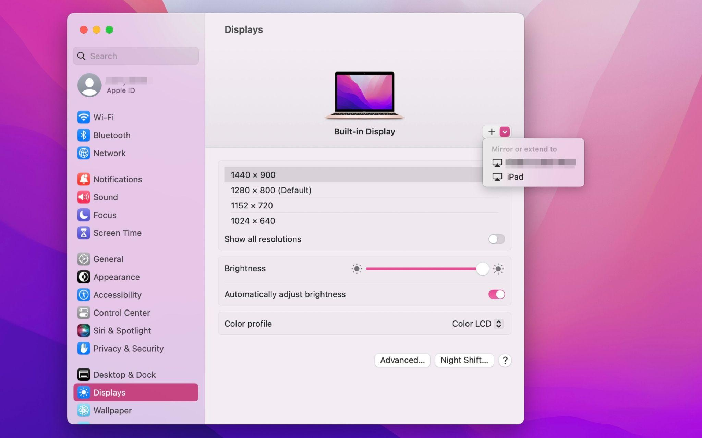Image resolution: width=702 pixels, height=438 pixels.
Task: Click the Bluetooth sidebar icon
Action: 84,135
